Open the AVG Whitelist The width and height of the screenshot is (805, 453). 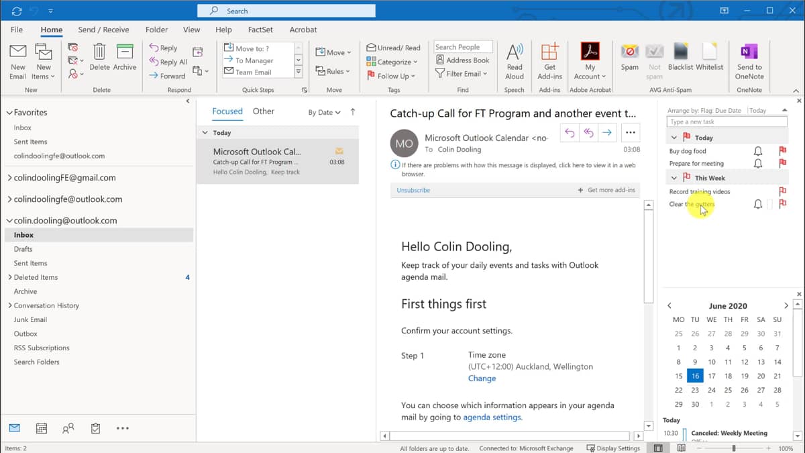pyautogui.click(x=710, y=57)
